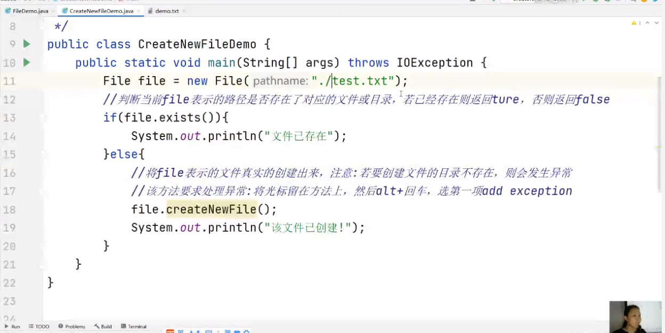Open the Build tool window
The height and width of the screenshot is (333, 665).
pyautogui.click(x=102, y=326)
